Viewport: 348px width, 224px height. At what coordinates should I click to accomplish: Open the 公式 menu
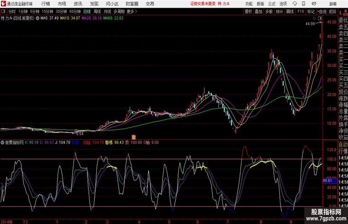pos(272,4)
